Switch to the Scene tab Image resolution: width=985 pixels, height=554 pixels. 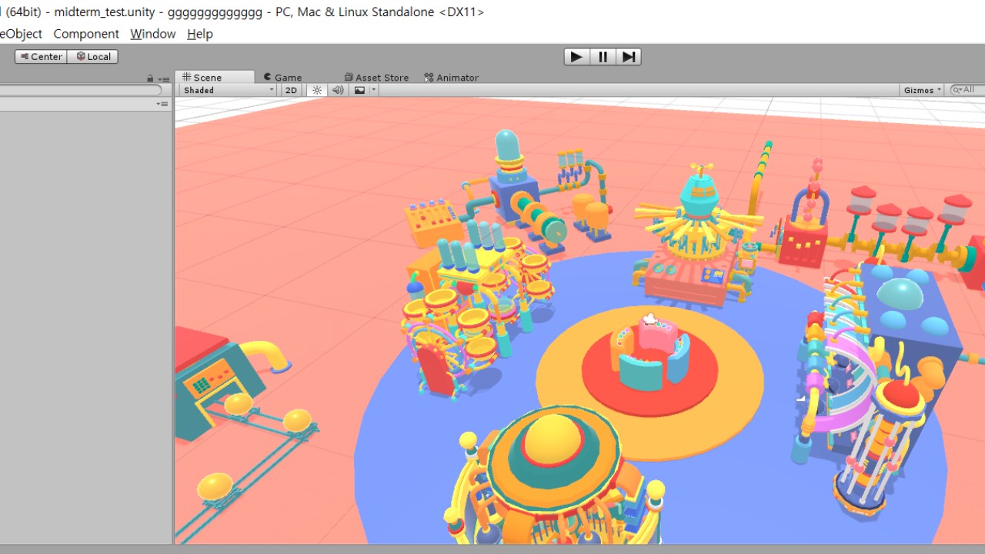tap(215, 77)
